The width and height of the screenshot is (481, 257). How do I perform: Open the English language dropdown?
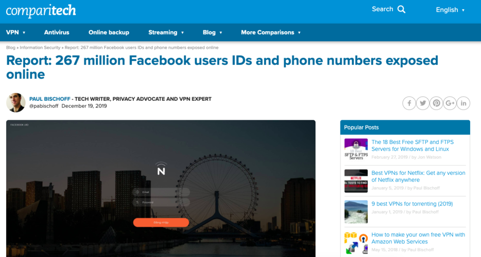click(450, 10)
